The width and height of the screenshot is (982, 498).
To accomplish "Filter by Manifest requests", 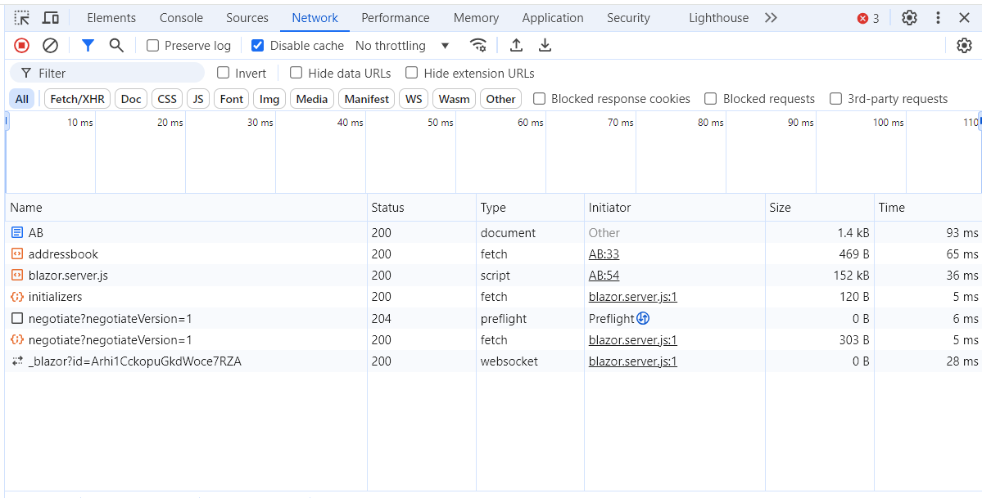I will click(x=366, y=99).
